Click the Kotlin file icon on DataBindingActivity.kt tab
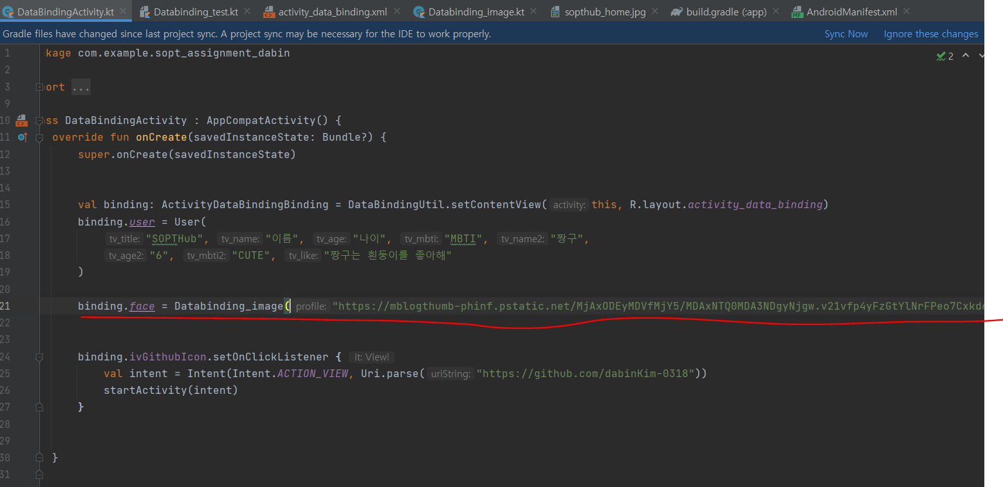The height and width of the screenshot is (487, 1003). coord(8,12)
